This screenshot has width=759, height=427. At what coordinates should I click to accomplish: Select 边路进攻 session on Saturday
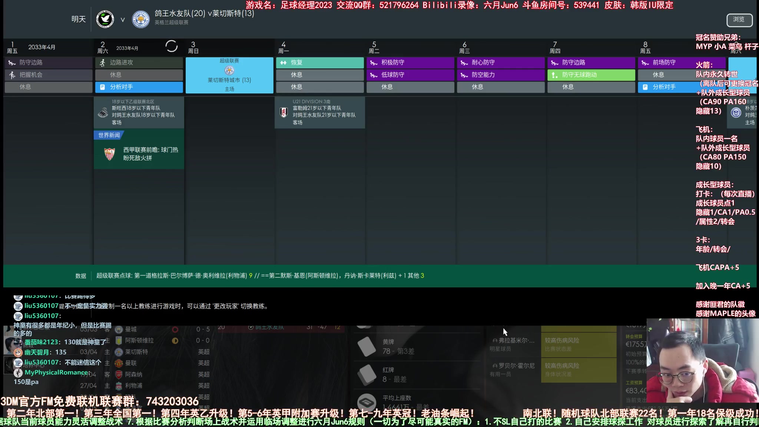coord(139,63)
